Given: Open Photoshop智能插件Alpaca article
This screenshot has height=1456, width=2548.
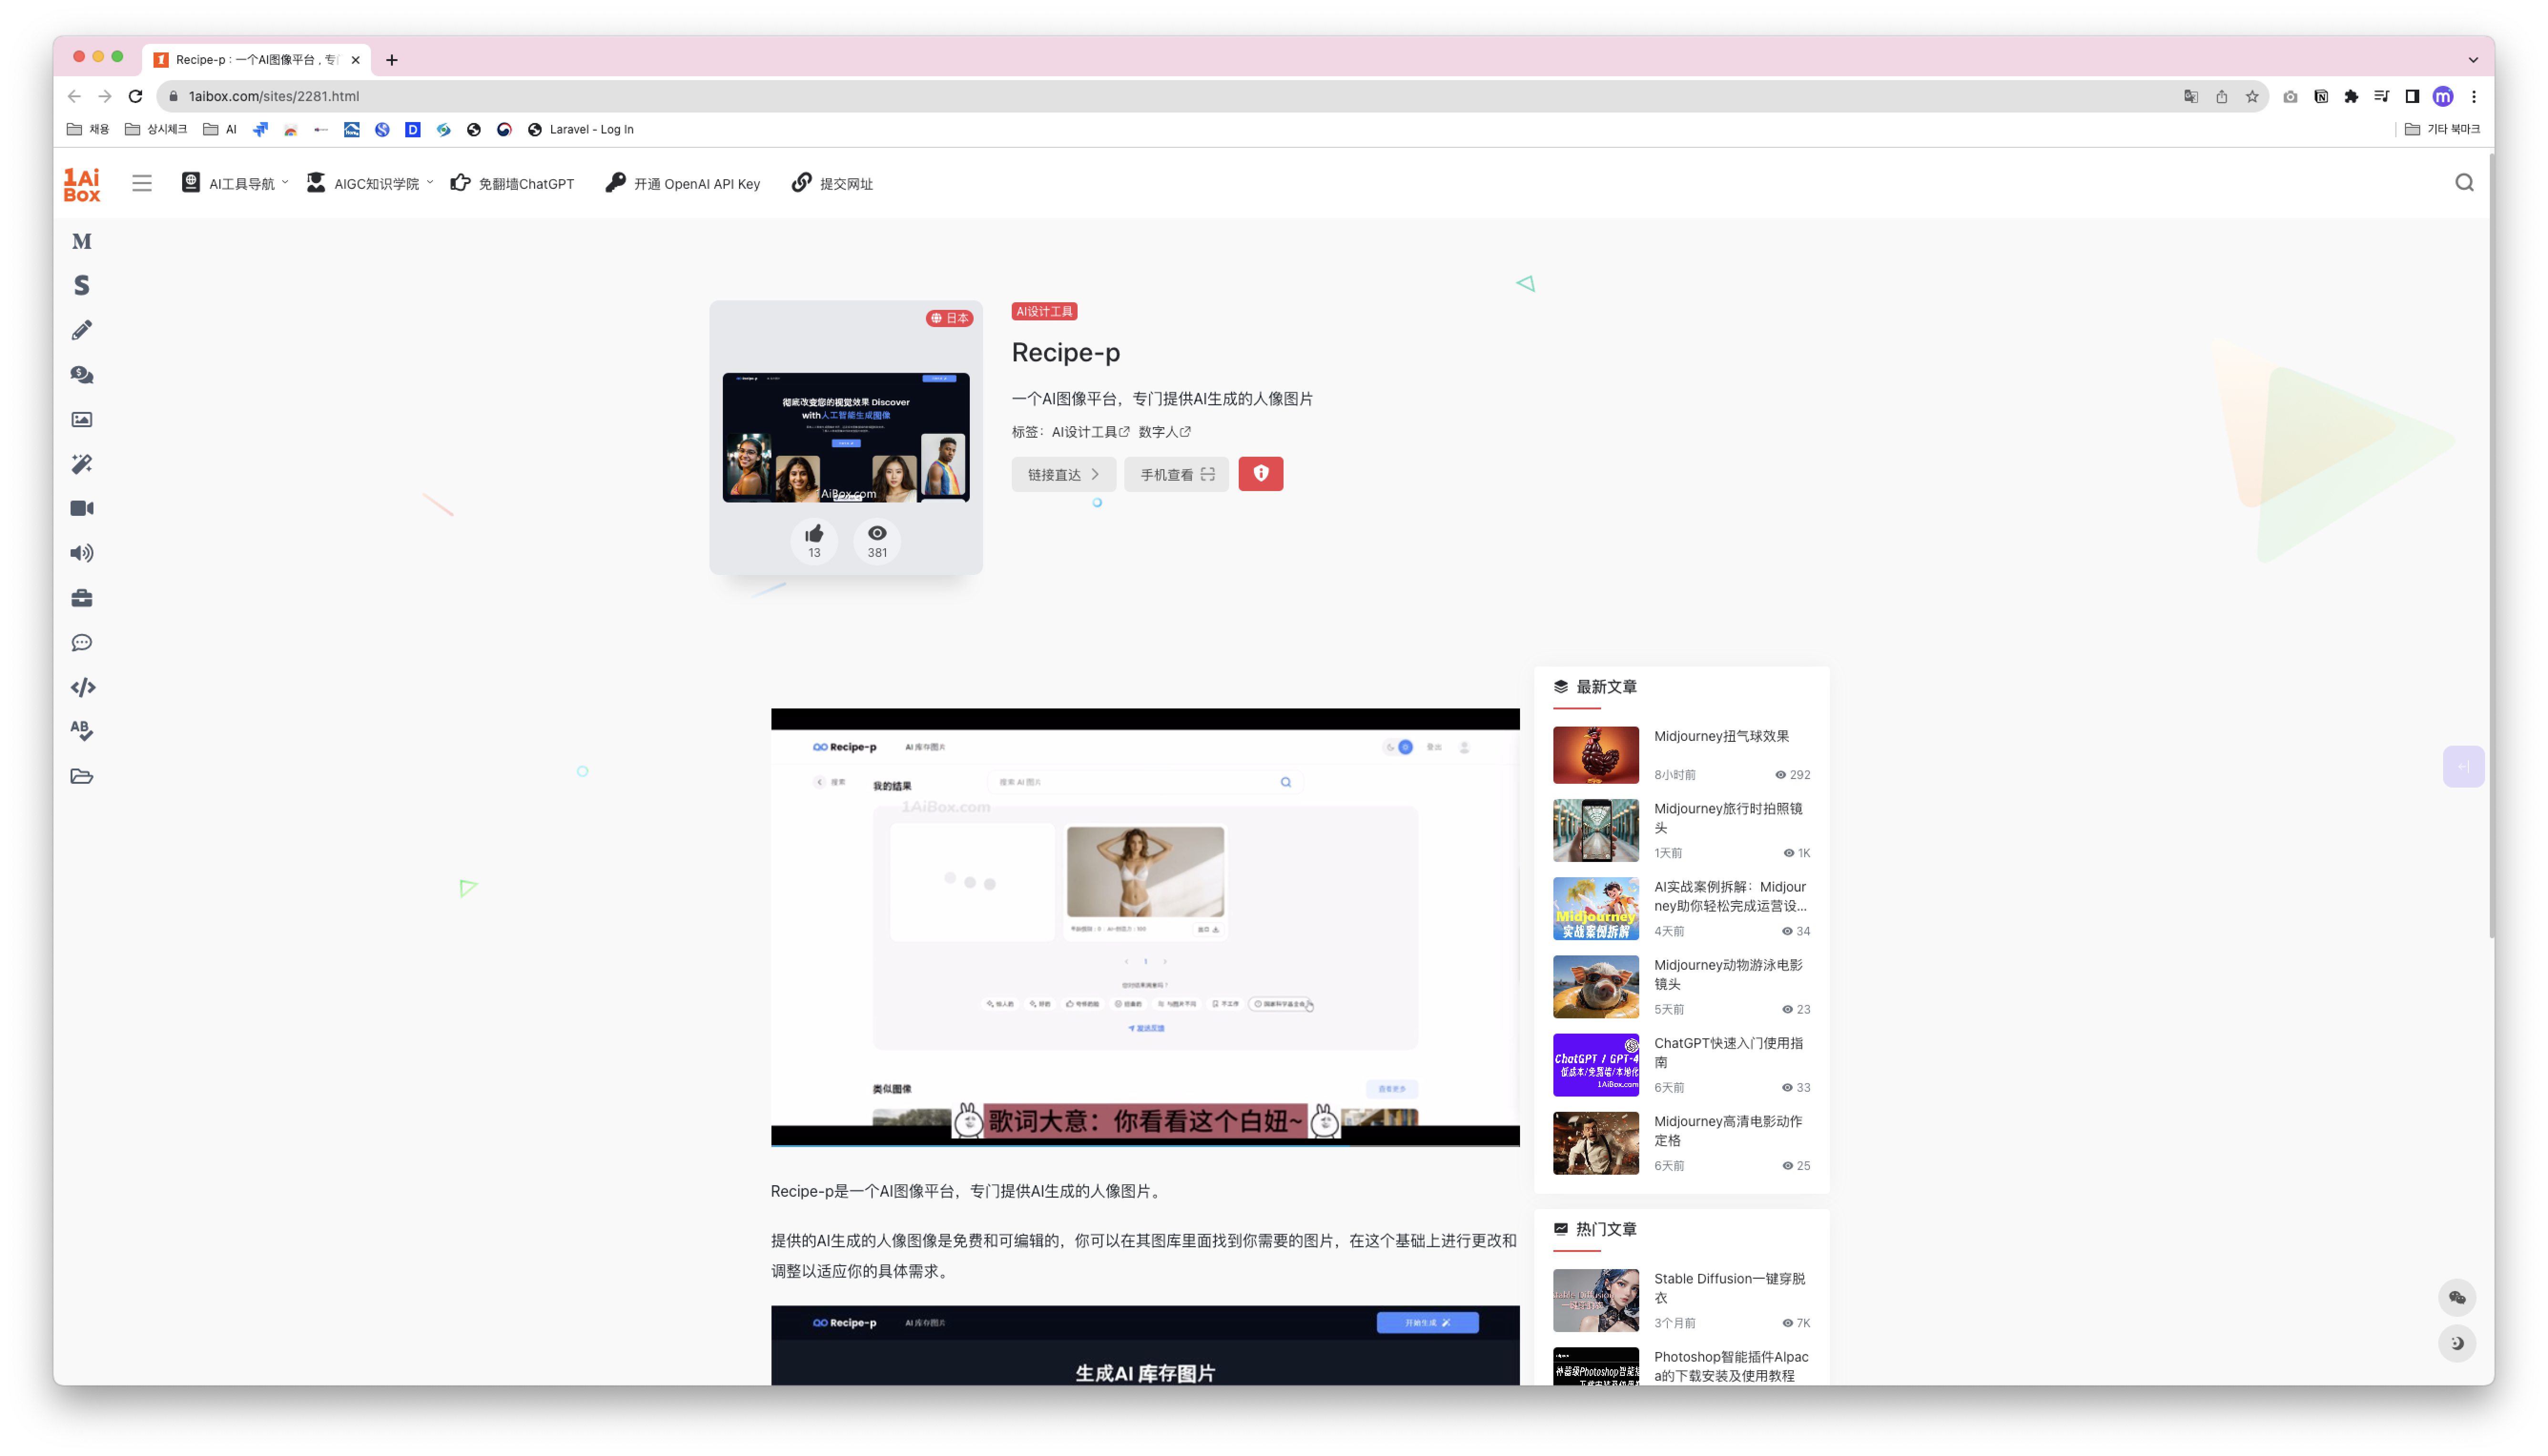Looking at the screenshot, I should tap(1730, 1366).
